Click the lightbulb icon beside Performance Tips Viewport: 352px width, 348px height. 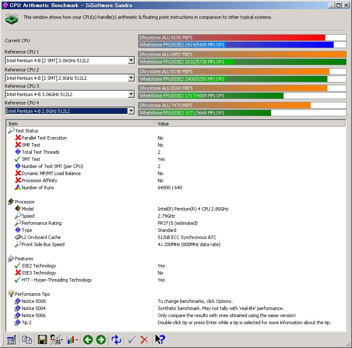11,294
